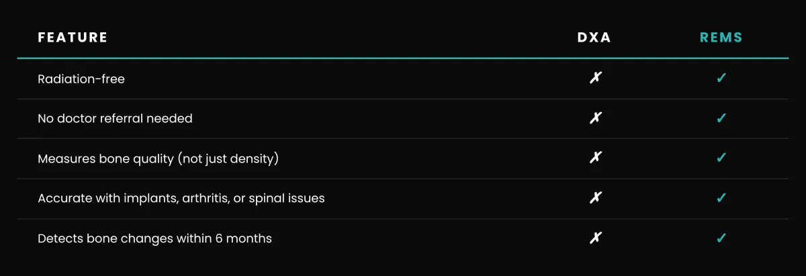The width and height of the screenshot is (806, 276).
Task: Click Accurate with implants, arthritis text
Action: pos(181,199)
